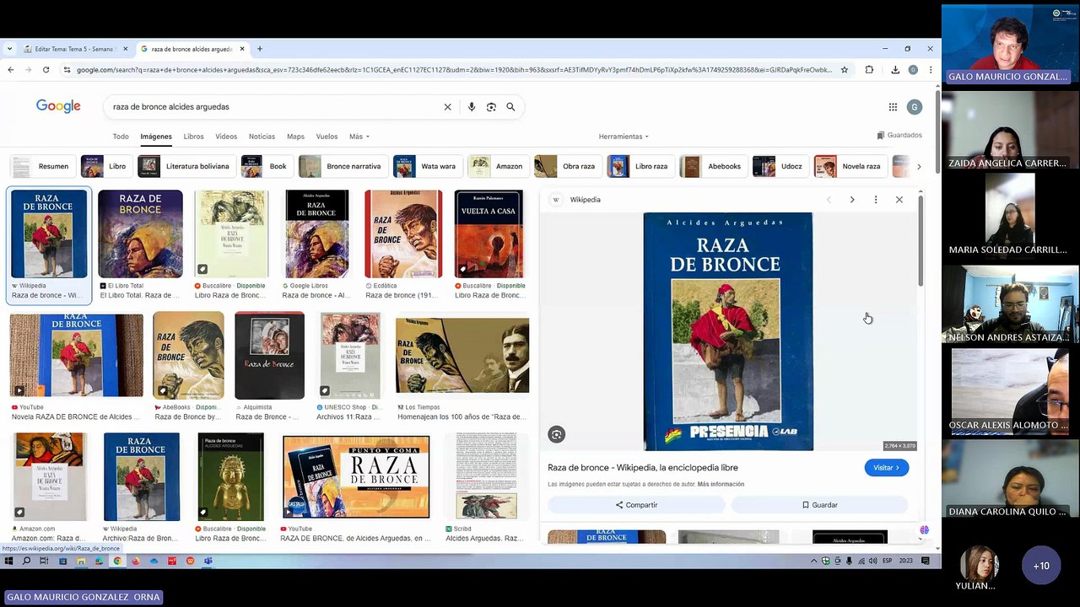Screen dimensions: 1080x607
Task: Go to the Google logo homepage
Action: click(58, 106)
